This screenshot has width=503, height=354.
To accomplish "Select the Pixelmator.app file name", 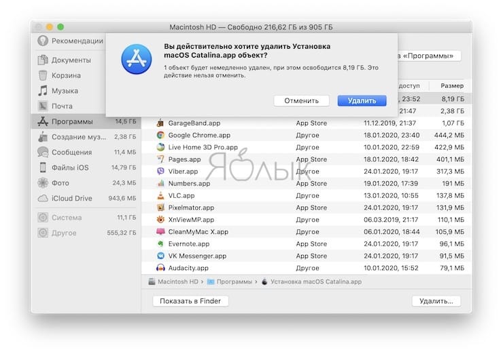I will 191,208.
